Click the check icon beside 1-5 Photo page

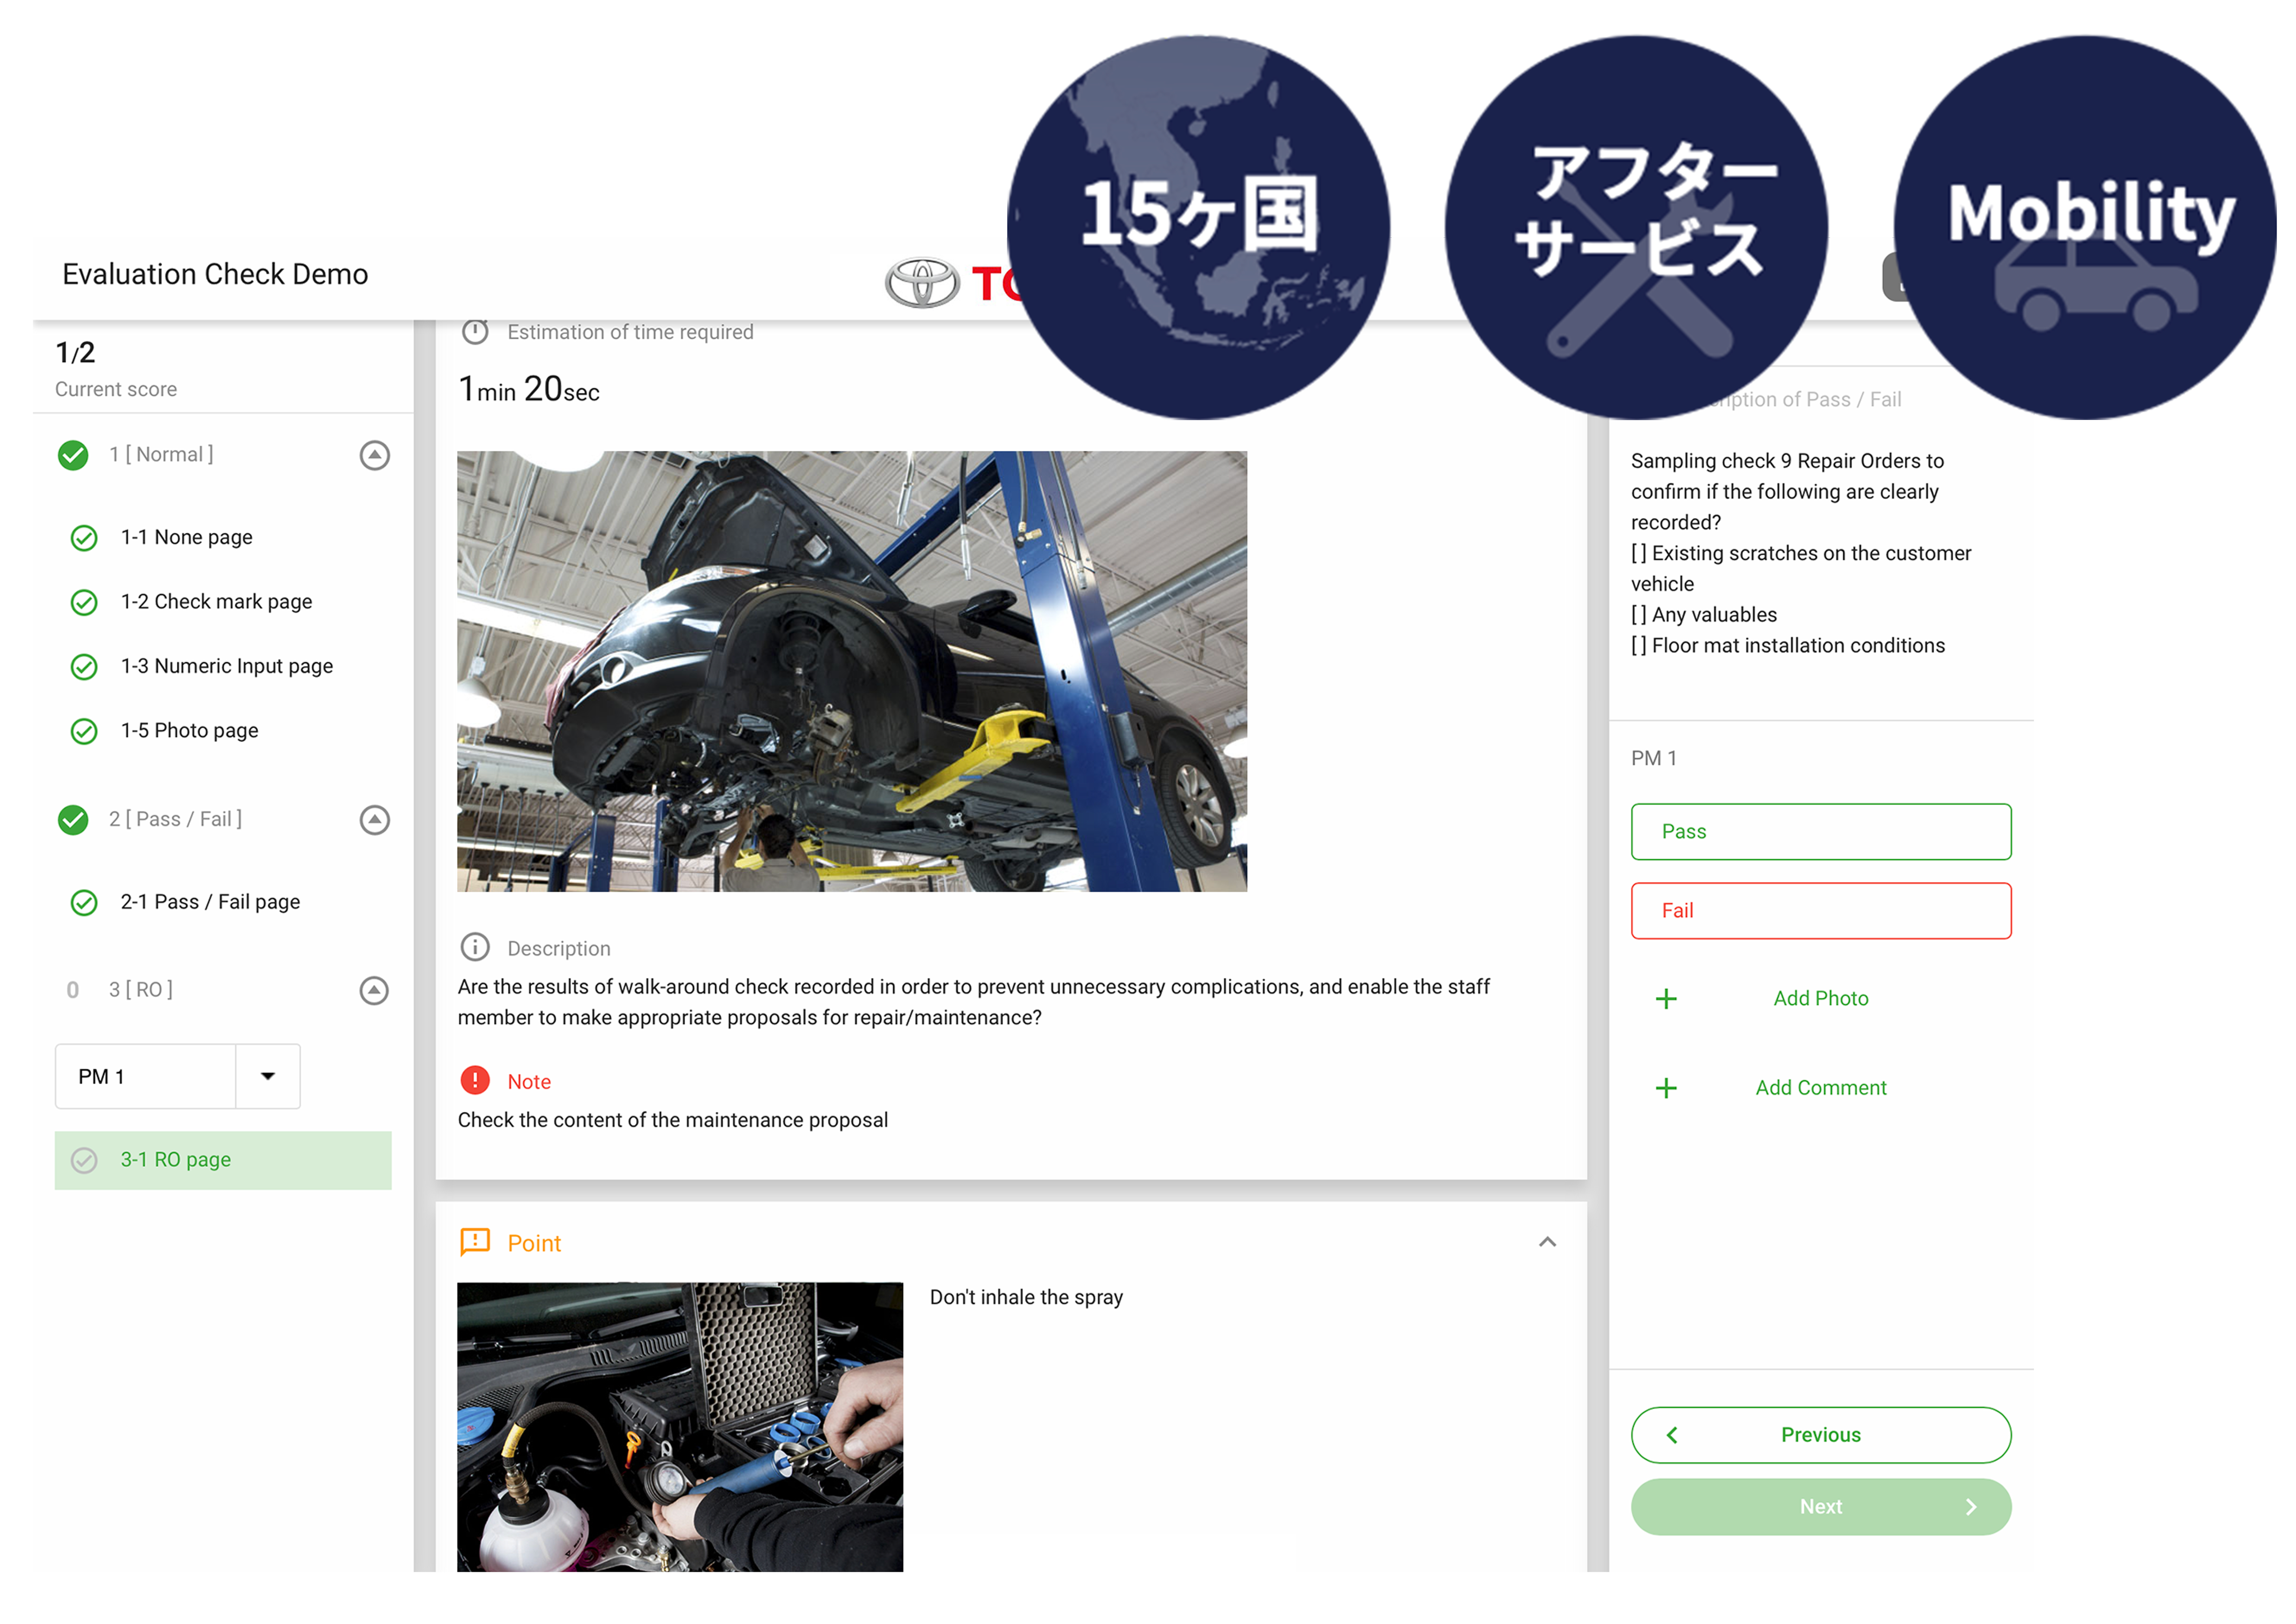[84, 731]
